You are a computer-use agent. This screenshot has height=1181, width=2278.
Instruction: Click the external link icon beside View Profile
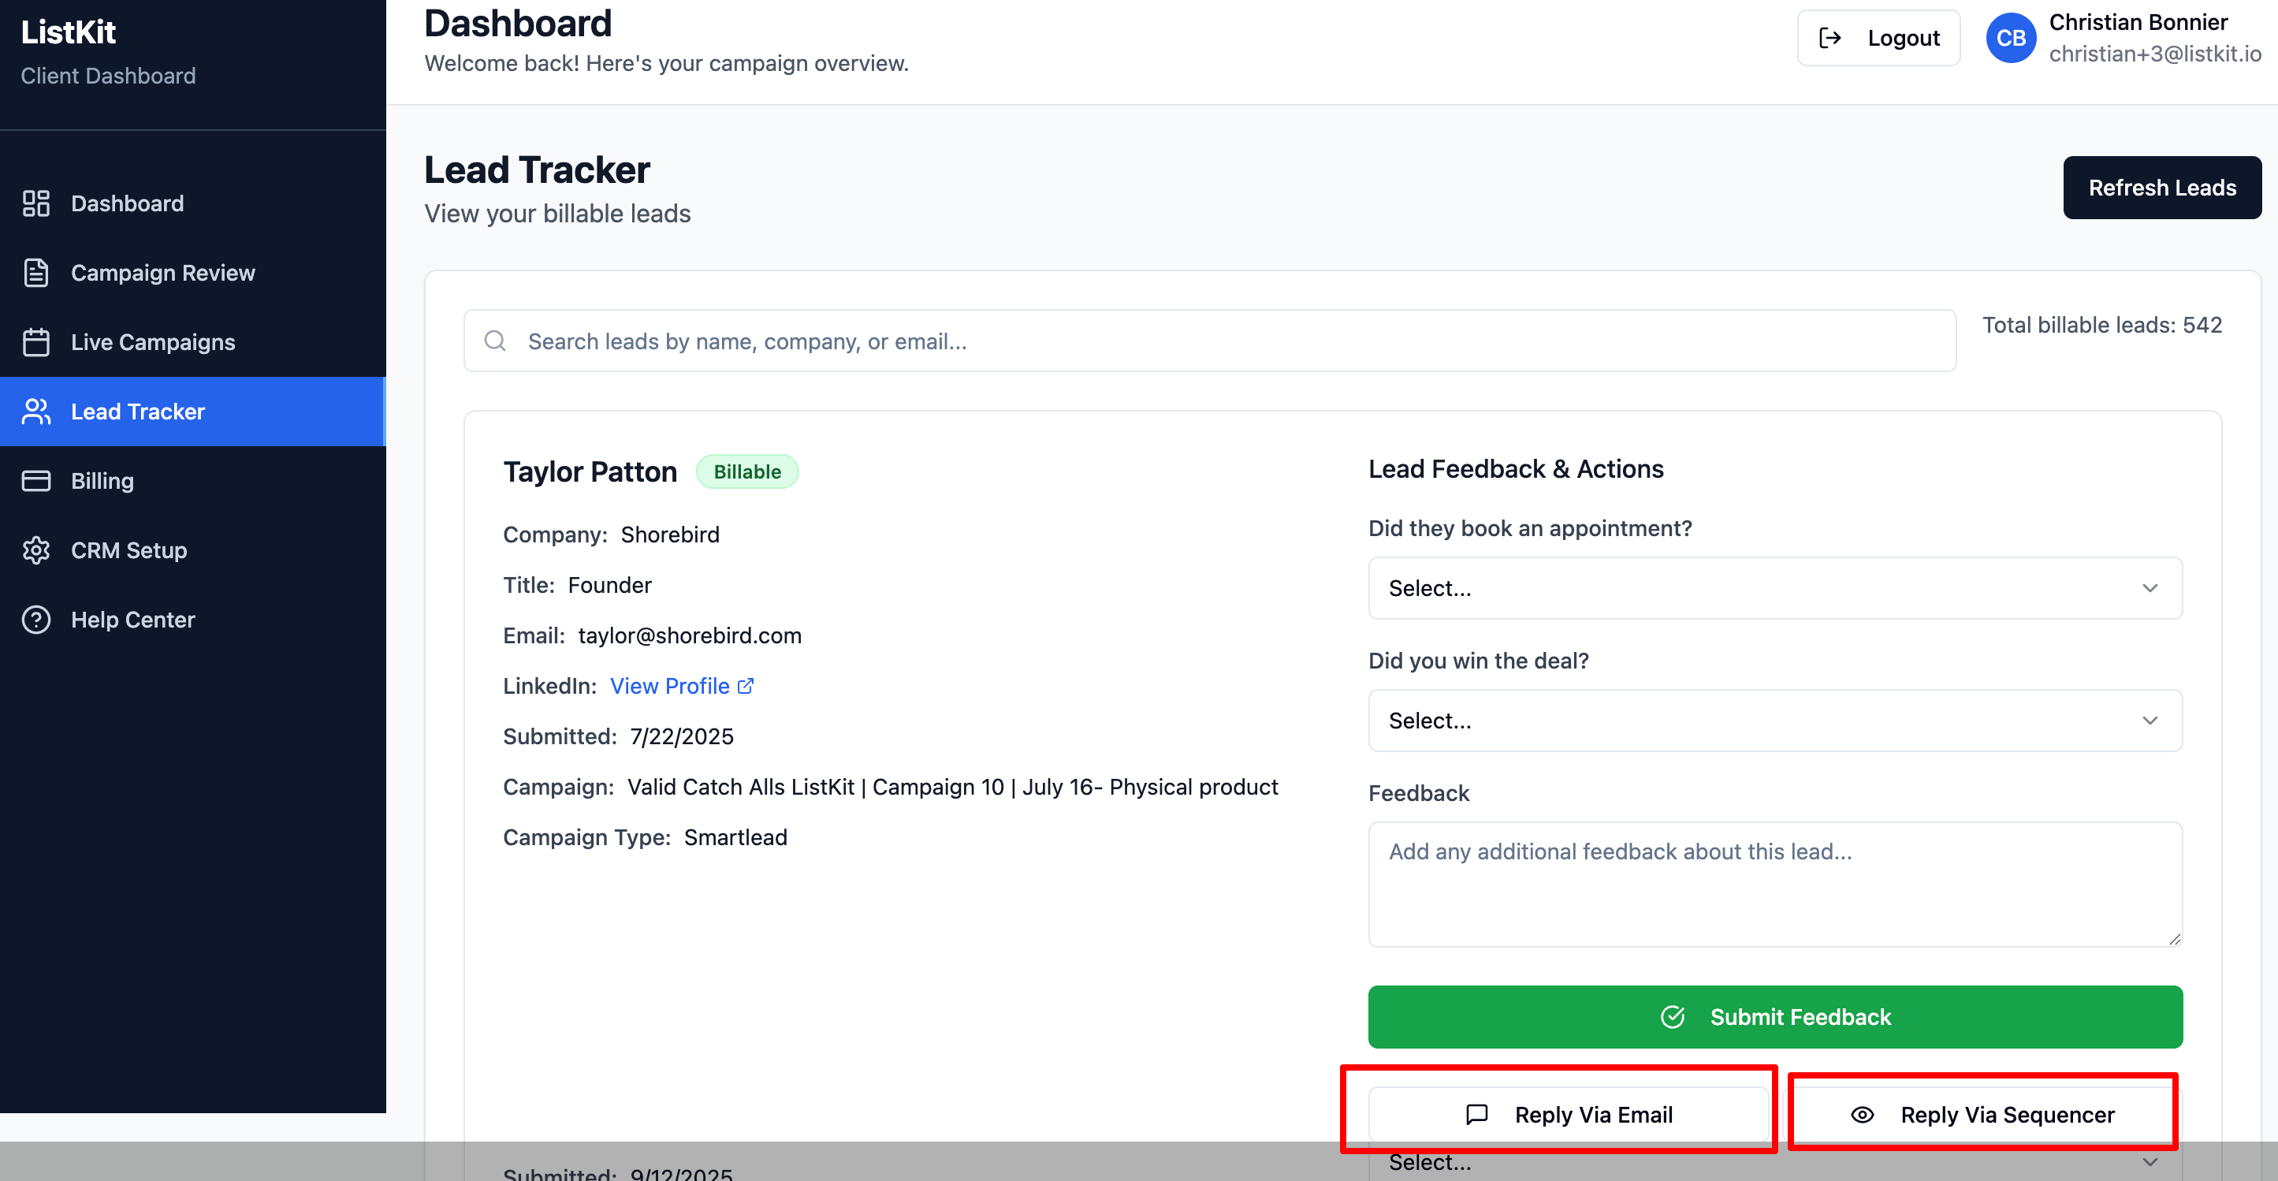tap(746, 686)
